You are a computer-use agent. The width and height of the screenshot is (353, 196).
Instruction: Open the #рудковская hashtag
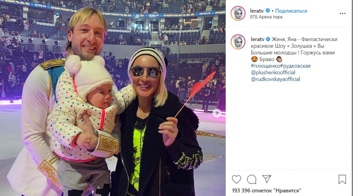tap(295, 66)
